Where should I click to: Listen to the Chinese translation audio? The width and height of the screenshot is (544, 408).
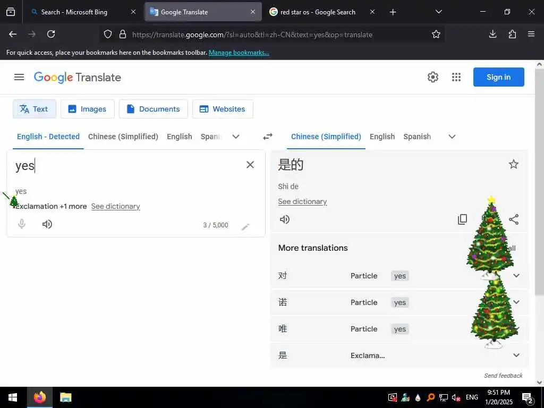coord(285,219)
